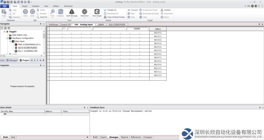The image size is (264, 140).
Task: Click the New Target icon
Action: coord(97,12)
